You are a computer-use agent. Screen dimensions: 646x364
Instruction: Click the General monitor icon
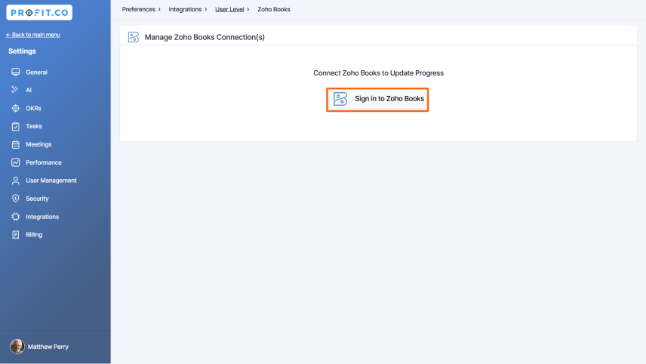click(x=16, y=72)
